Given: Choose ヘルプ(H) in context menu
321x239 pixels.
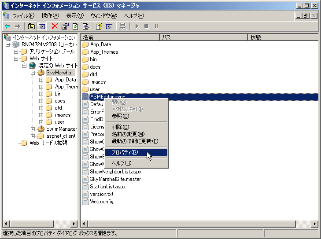Looking at the screenshot, I should [136, 163].
